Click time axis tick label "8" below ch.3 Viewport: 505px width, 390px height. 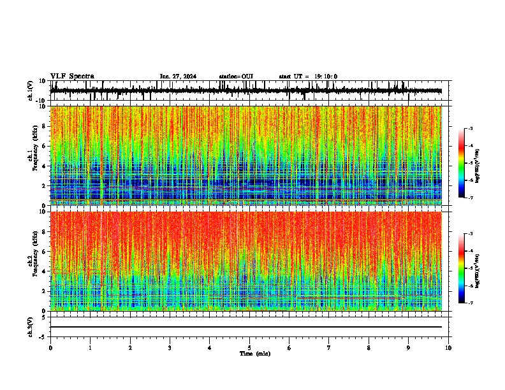(x=369, y=348)
